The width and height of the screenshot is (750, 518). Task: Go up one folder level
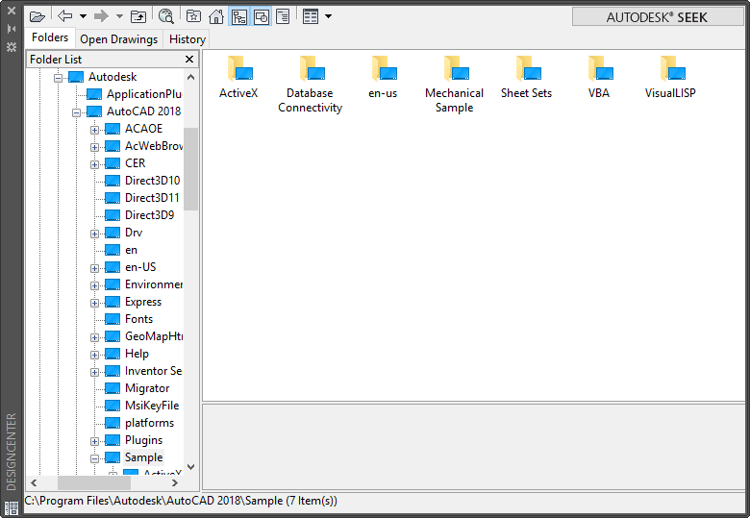coord(138,16)
